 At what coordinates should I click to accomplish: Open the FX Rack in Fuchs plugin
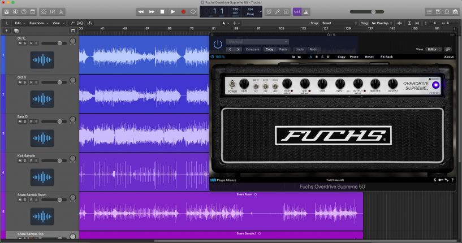[387, 57]
